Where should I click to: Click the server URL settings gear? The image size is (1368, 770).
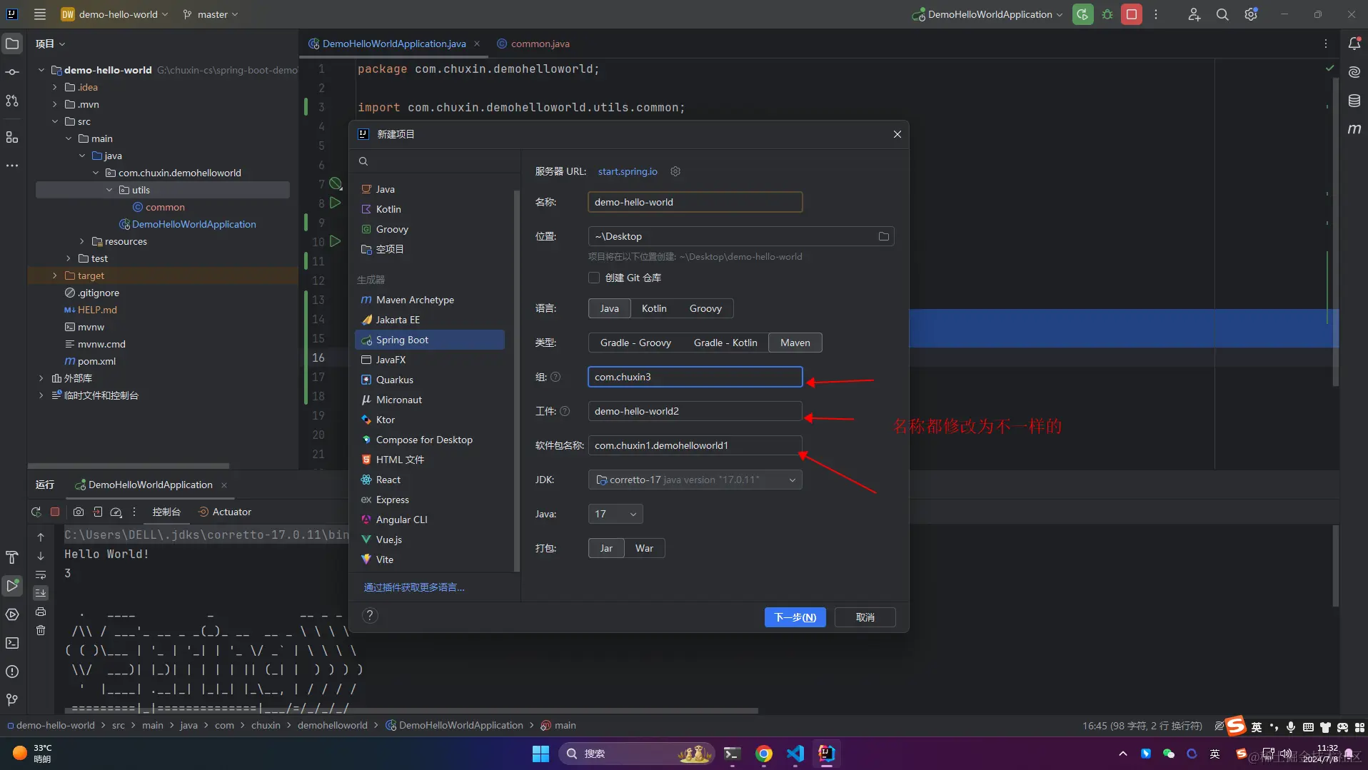[x=675, y=171]
